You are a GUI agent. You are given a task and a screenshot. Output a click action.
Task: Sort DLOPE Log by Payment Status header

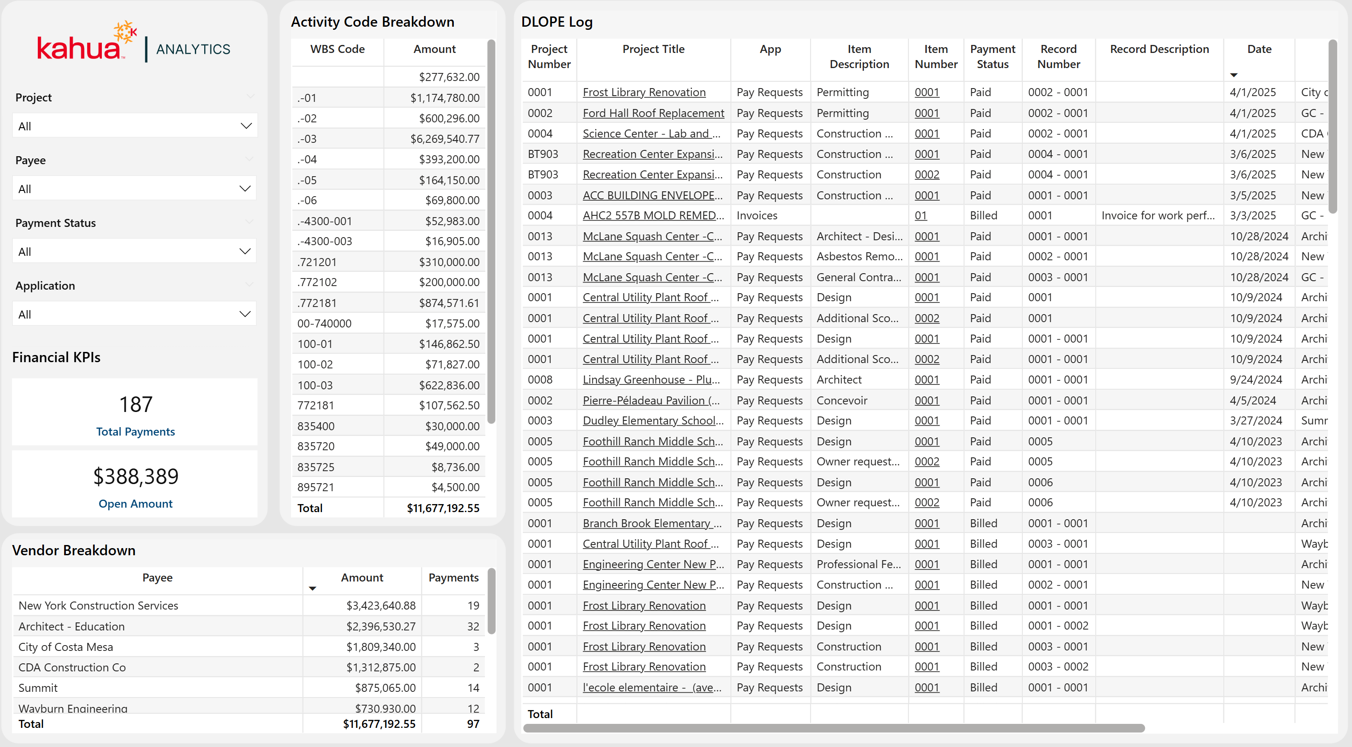[x=992, y=56]
